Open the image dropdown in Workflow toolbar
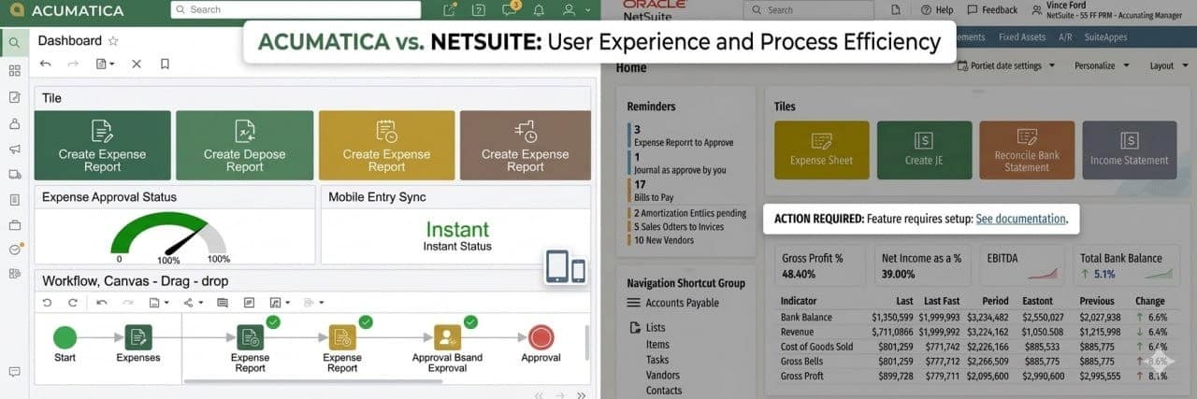The height and width of the screenshot is (399, 1197). coord(280,303)
